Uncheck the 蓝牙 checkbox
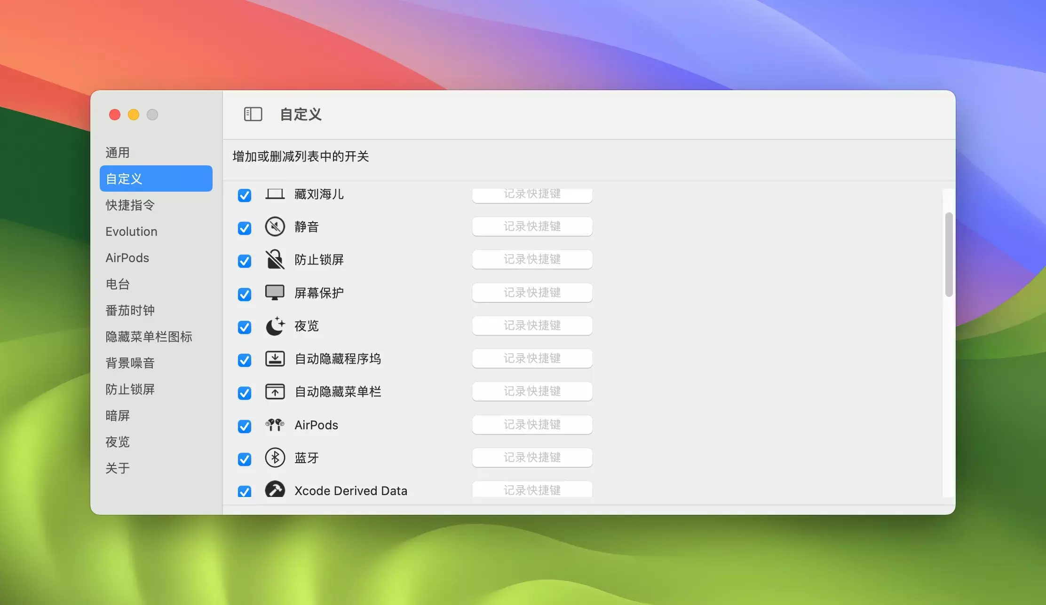The image size is (1046, 605). (x=245, y=459)
